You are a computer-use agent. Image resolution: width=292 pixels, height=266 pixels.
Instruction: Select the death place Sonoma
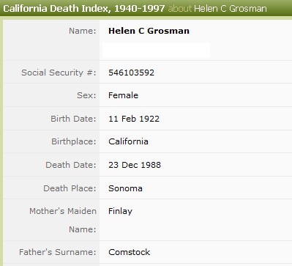click(x=125, y=188)
